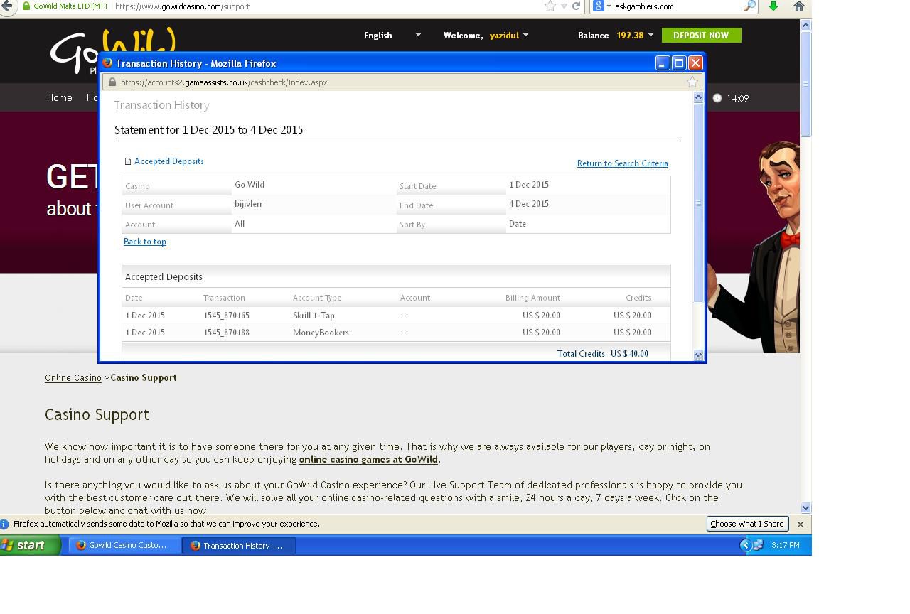Screen dimensions: 910x614
Task: Click the network tray icon
Action: 758,545
